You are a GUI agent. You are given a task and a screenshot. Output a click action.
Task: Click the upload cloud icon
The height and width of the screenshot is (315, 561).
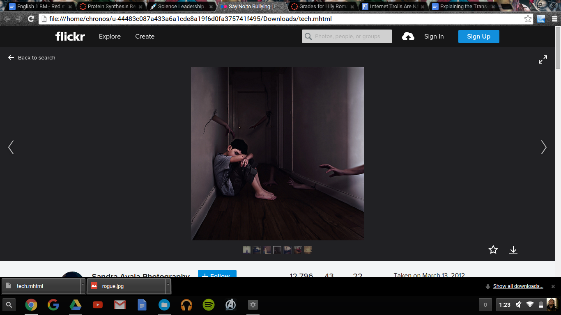pos(408,37)
